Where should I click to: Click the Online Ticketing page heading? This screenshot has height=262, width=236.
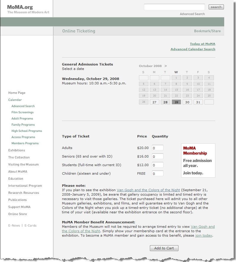coord(79,31)
